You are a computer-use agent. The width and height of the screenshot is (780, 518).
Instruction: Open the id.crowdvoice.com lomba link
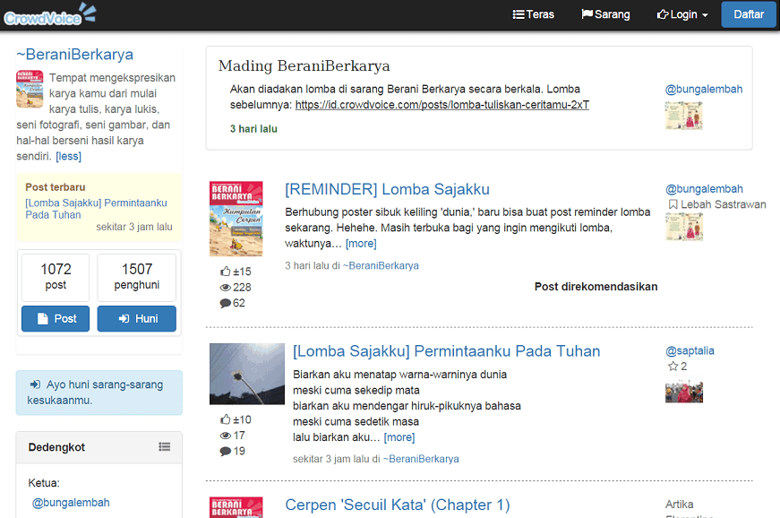tap(441, 105)
